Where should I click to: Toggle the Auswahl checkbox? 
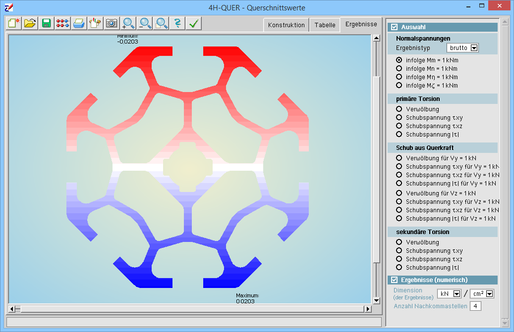coord(395,27)
